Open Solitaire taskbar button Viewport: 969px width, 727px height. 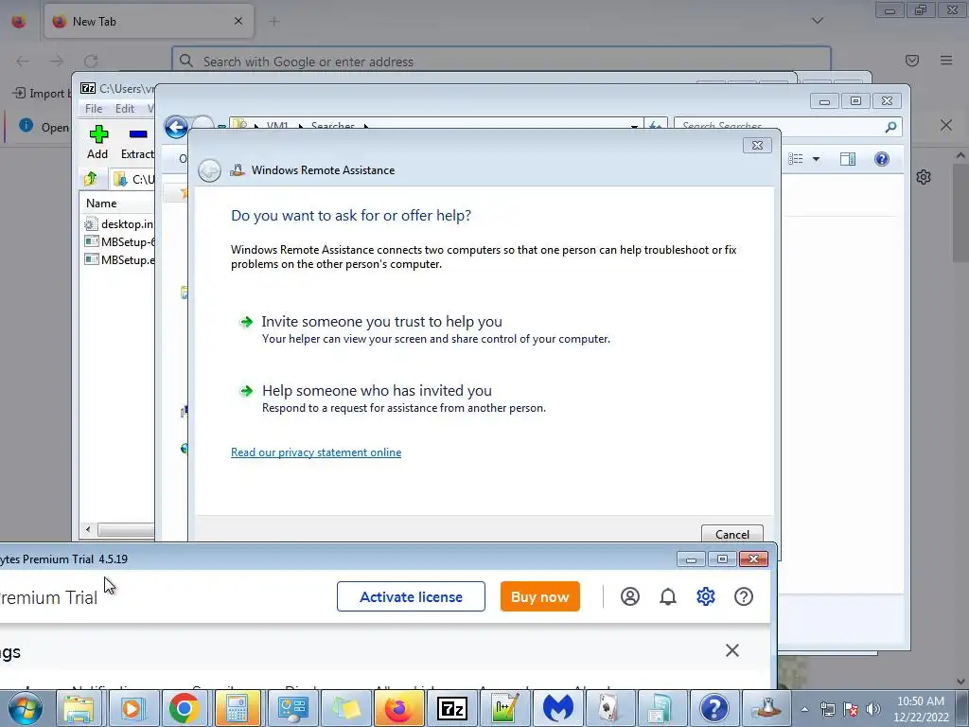608,708
